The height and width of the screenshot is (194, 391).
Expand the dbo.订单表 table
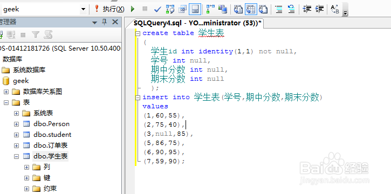tap(17, 145)
